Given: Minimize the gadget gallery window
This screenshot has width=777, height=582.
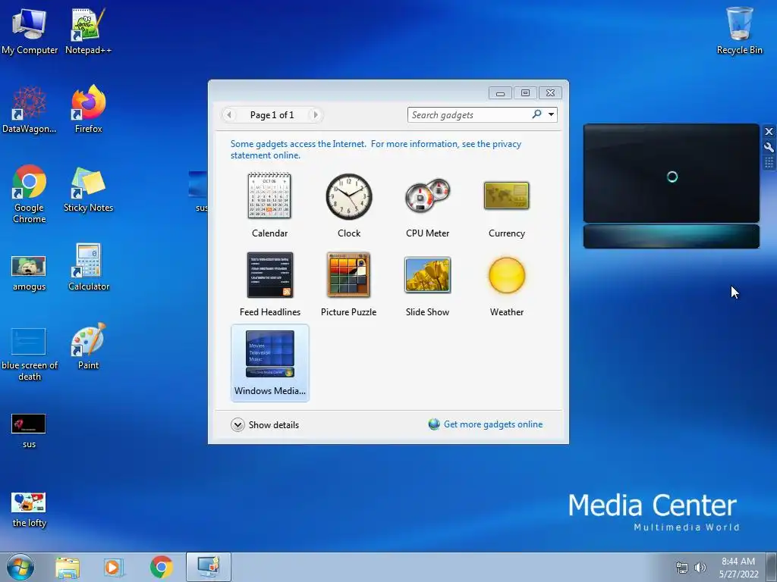Looking at the screenshot, I should [500, 93].
